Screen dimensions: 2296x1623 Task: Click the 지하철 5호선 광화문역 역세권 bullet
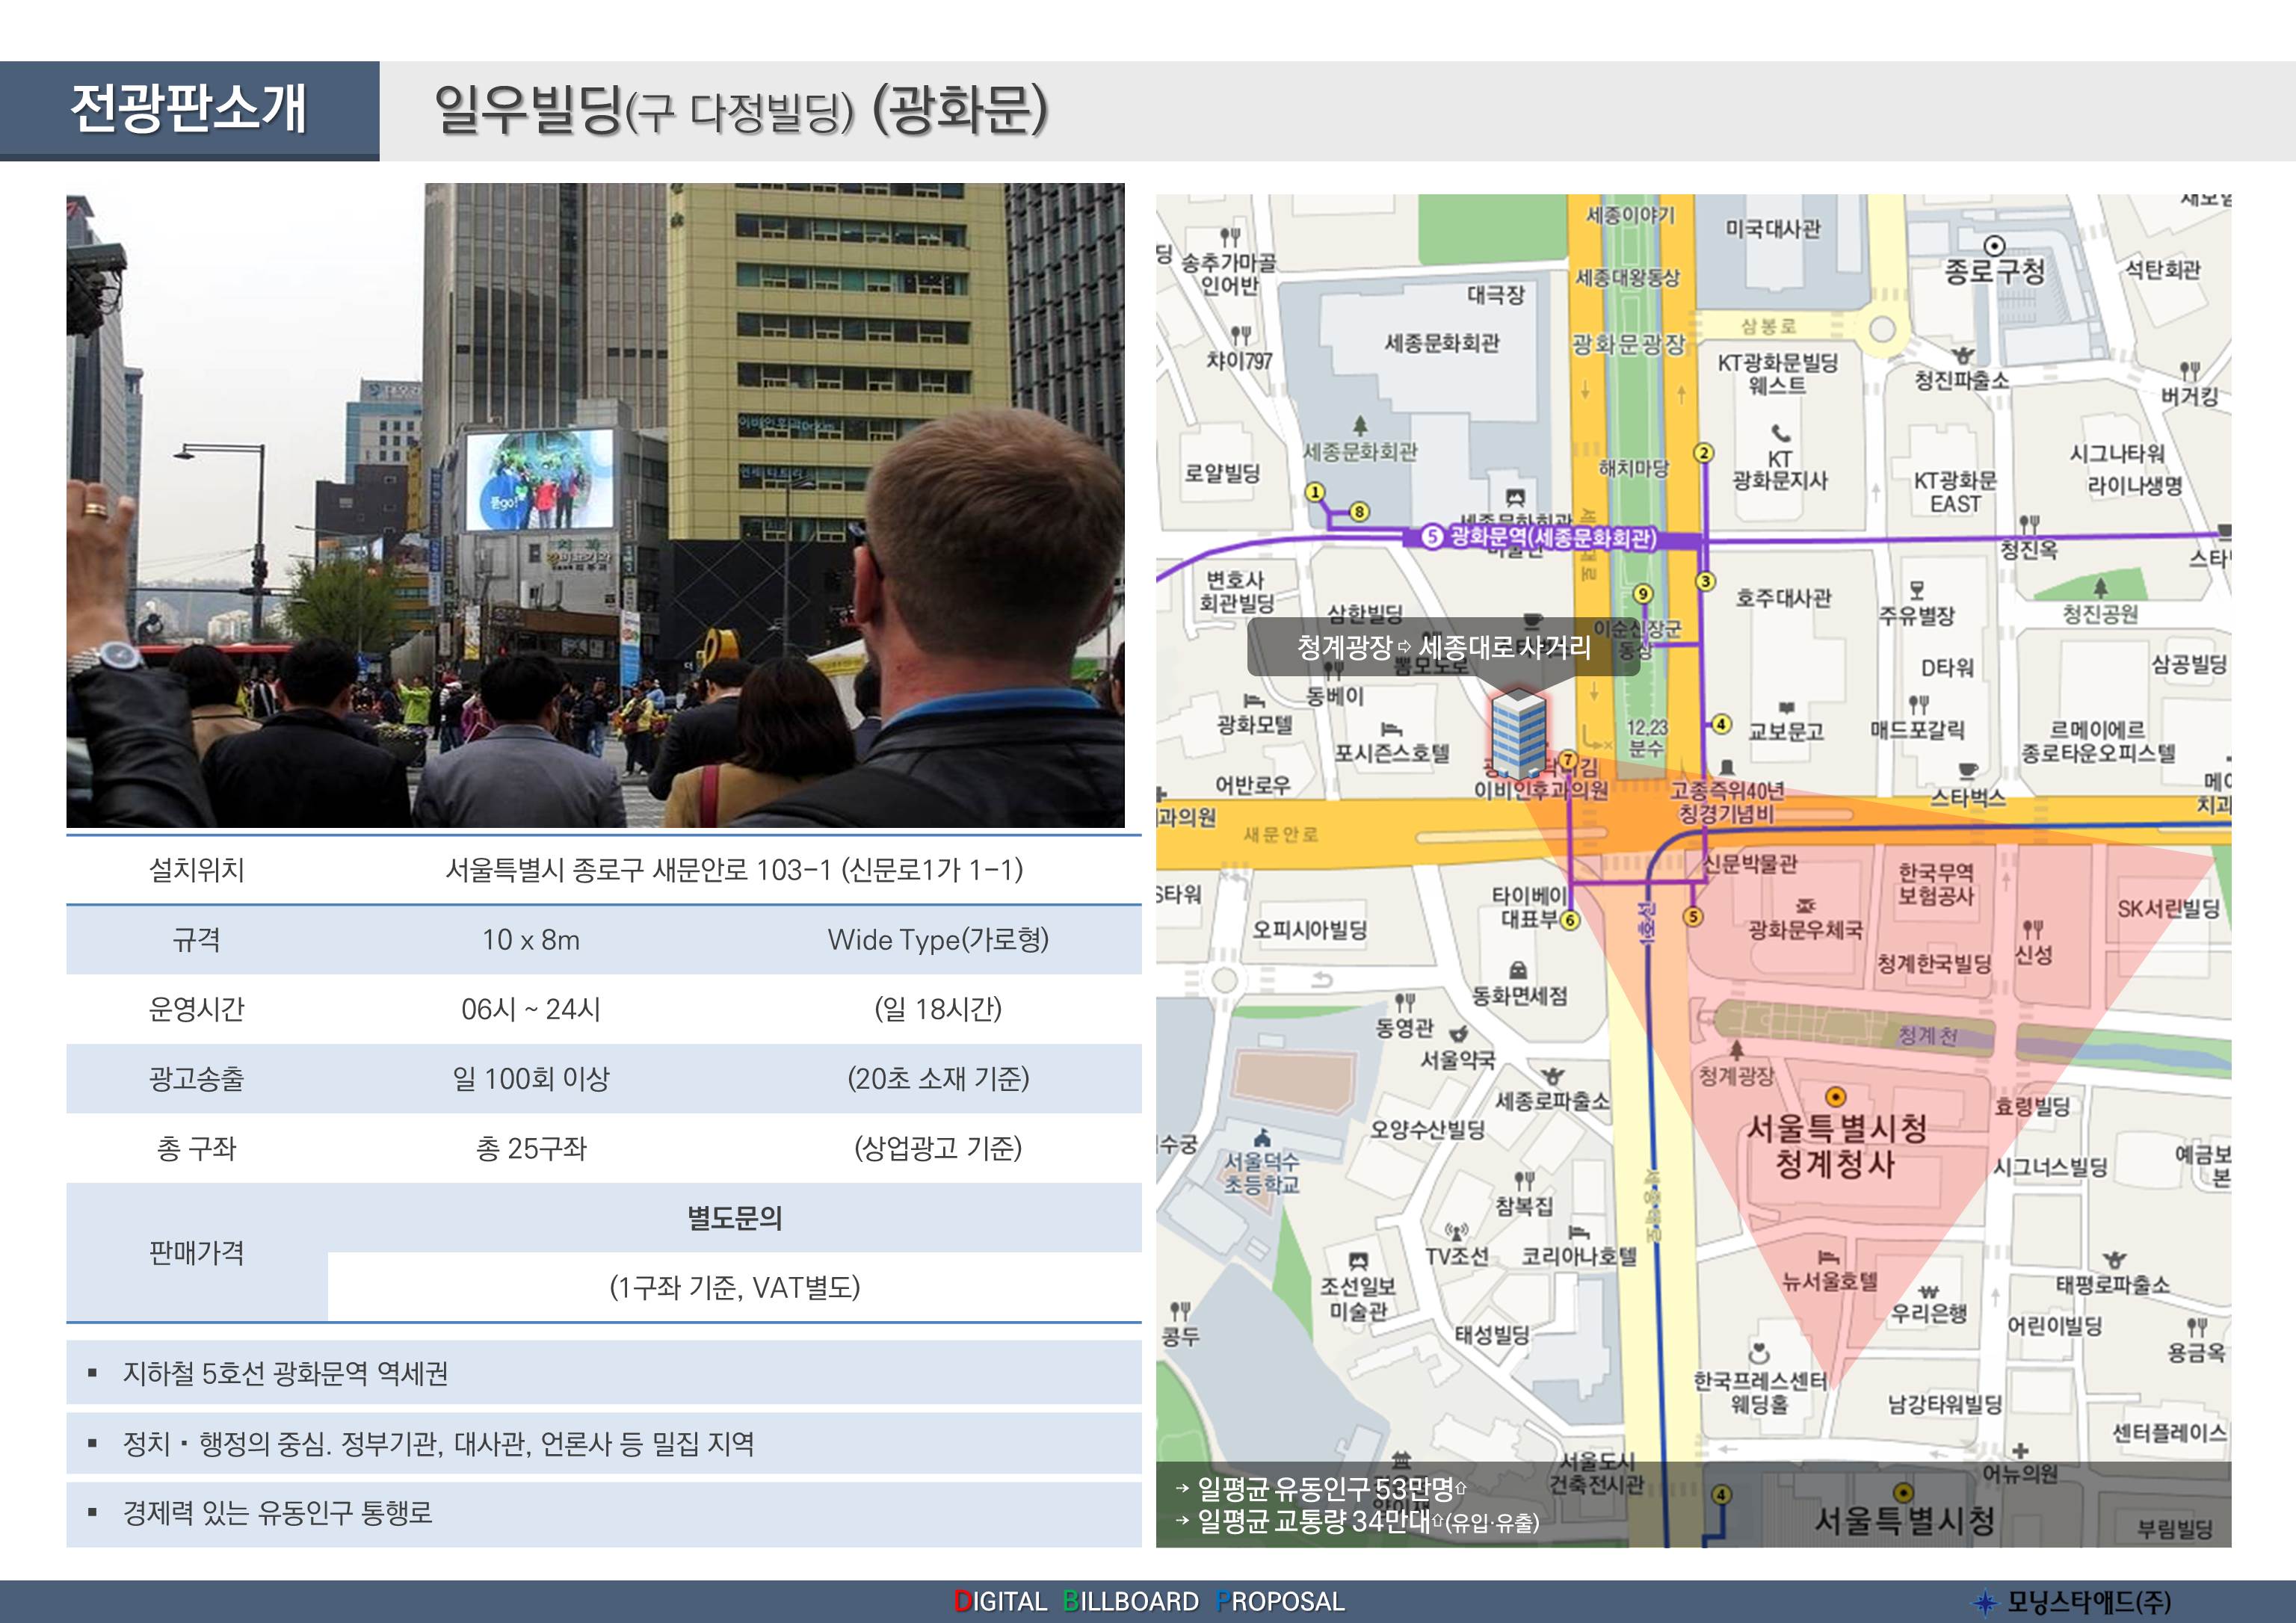point(285,1373)
